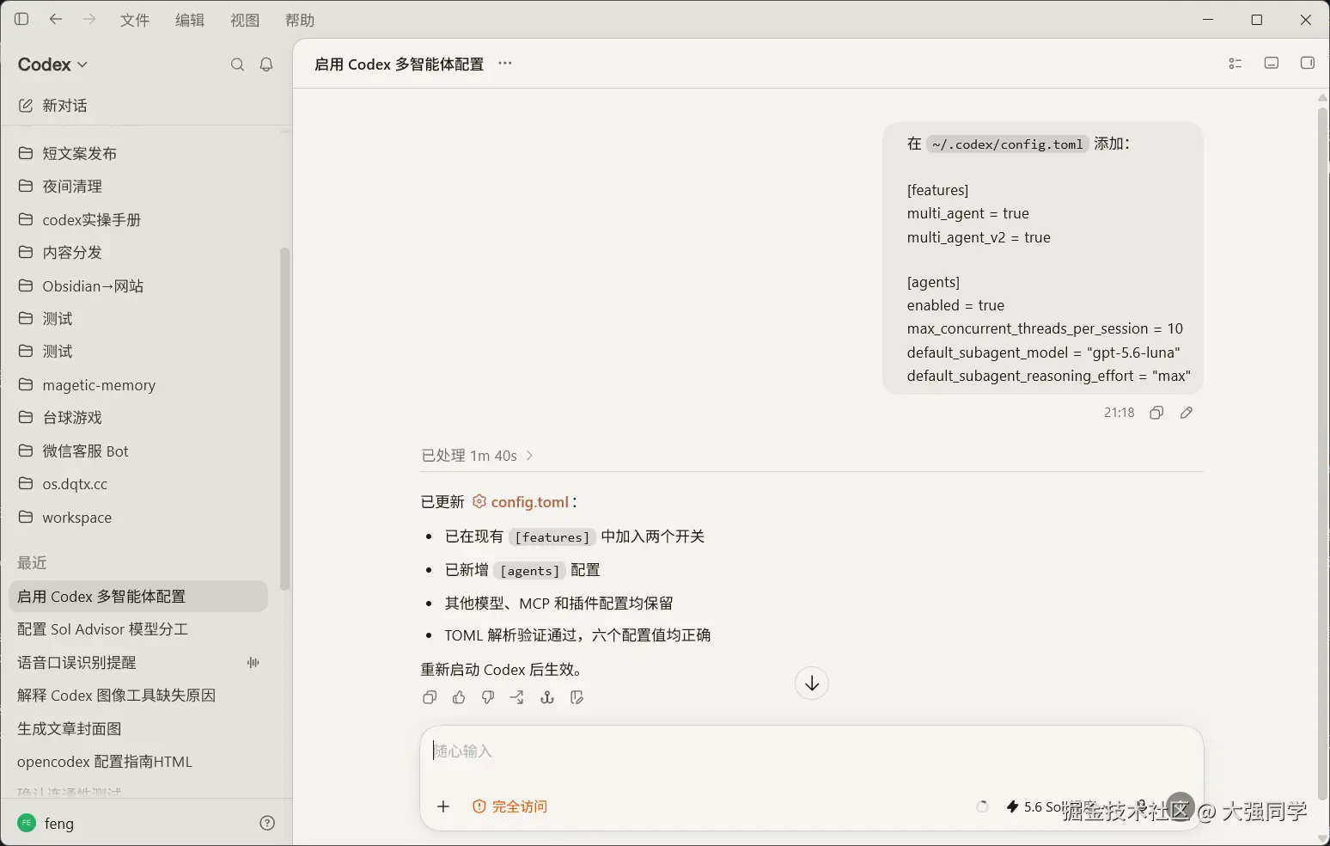Viewport: 1330px width, 846px height.
Task: Open 语音口误识别提醒 chat
Action: 138,662
